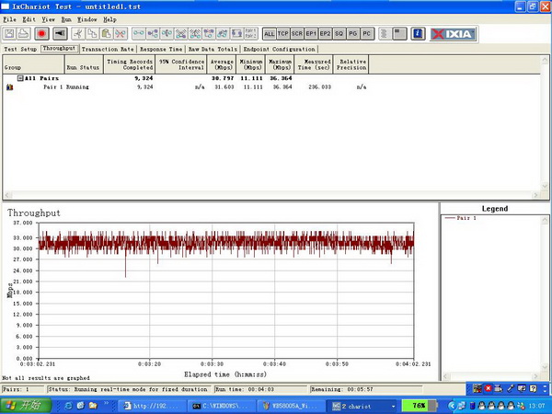The height and width of the screenshot is (414, 552).
Task: Switch to the Endpoint Configuration tab
Action: pyautogui.click(x=280, y=49)
